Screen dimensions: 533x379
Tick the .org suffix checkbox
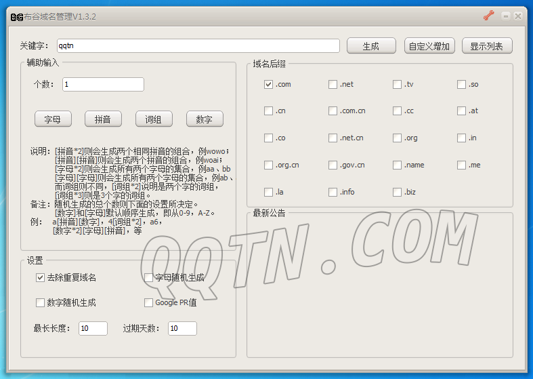(x=398, y=138)
